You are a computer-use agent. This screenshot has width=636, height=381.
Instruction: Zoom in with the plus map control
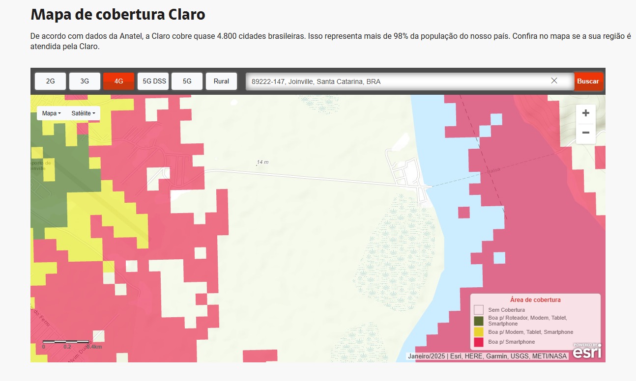pyautogui.click(x=585, y=113)
